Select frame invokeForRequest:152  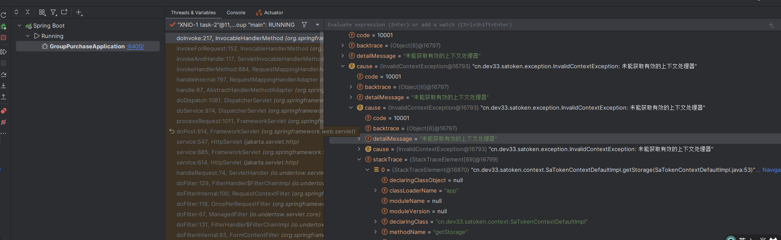click(x=244, y=48)
